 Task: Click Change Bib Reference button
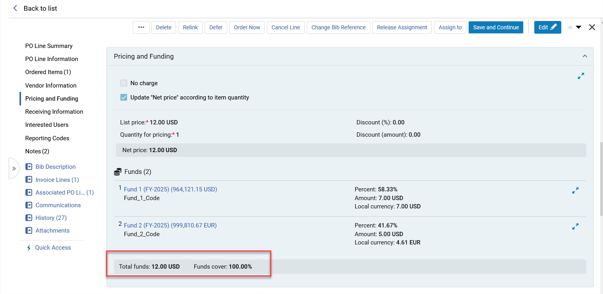338,27
